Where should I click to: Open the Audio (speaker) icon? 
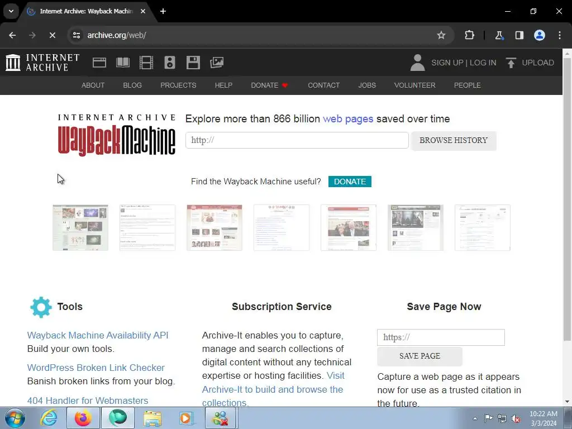(x=170, y=63)
